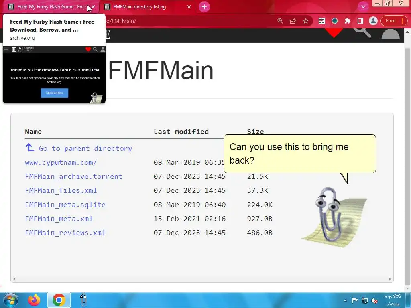The image size is (411, 308).
Task: Click the 927.0B size value
Action: pyautogui.click(x=260, y=219)
